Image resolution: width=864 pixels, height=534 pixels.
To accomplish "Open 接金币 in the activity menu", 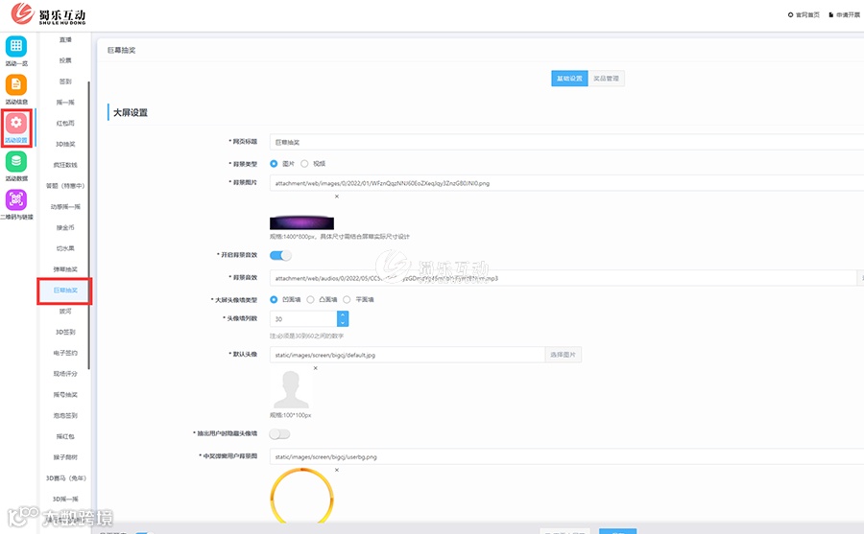I will (x=65, y=227).
